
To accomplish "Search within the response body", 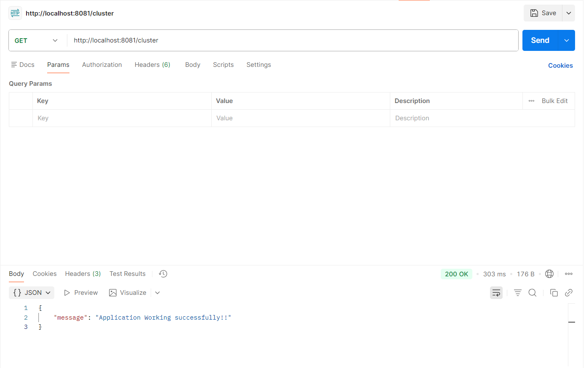I will click(x=533, y=293).
